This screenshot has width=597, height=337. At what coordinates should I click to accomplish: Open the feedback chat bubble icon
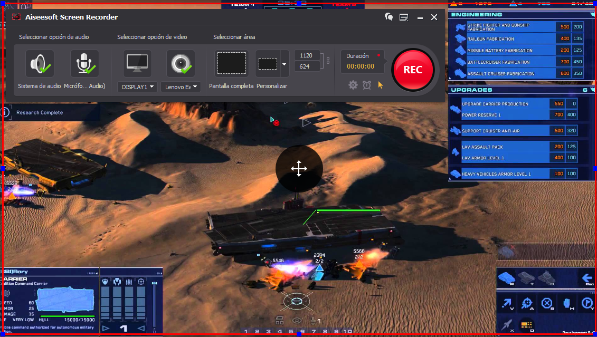[388, 17]
